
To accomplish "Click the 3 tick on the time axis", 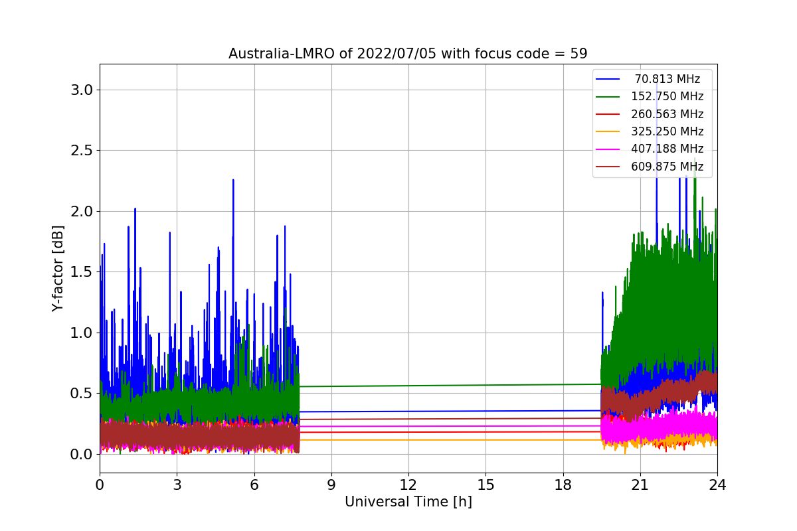I will (177, 485).
